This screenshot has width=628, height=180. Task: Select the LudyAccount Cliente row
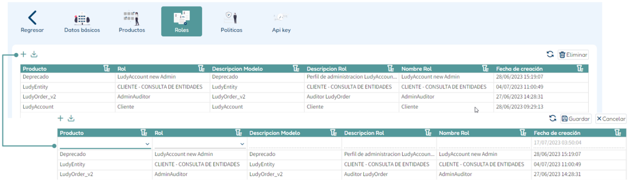[x=305, y=107]
